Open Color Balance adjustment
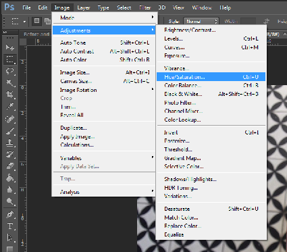 [211, 85]
